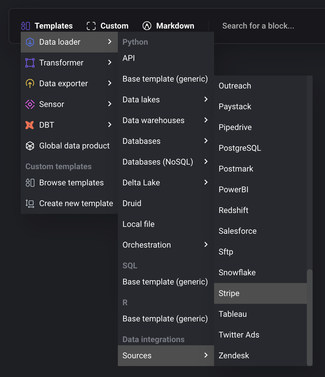
Task: Open Global data product entry
Action: (x=69, y=146)
